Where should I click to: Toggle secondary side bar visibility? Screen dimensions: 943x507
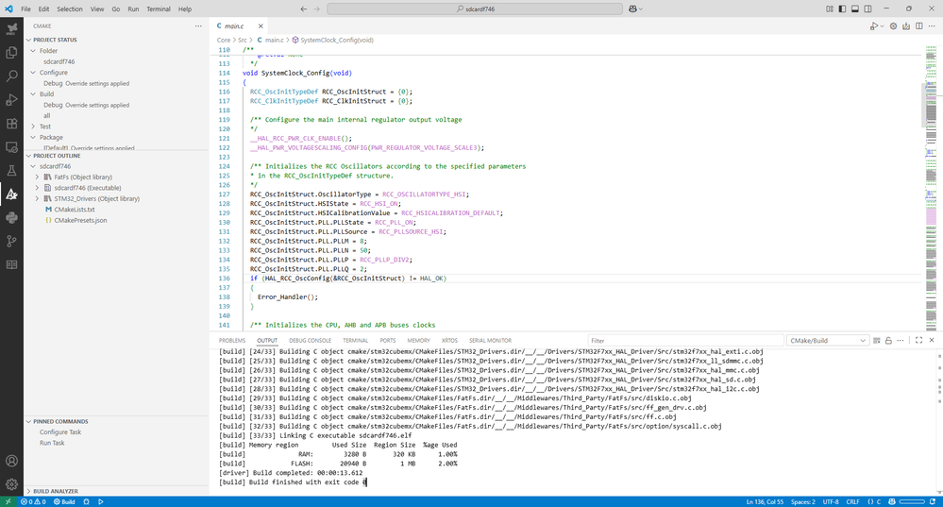click(868, 8)
